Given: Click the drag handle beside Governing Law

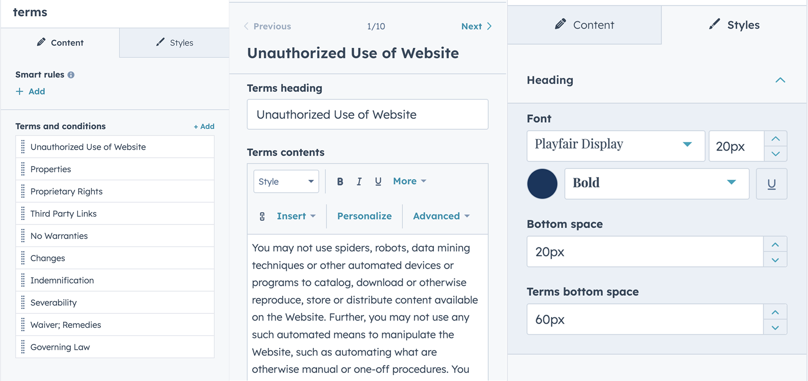Looking at the screenshot, I should [x=23, y=347].
